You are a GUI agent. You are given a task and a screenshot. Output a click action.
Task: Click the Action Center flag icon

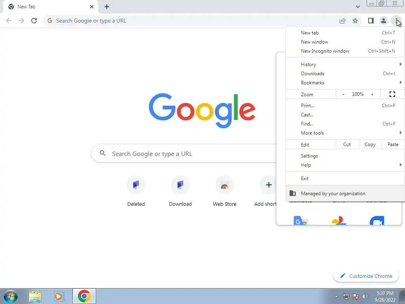pyautogui.click(x=356, y=296)
